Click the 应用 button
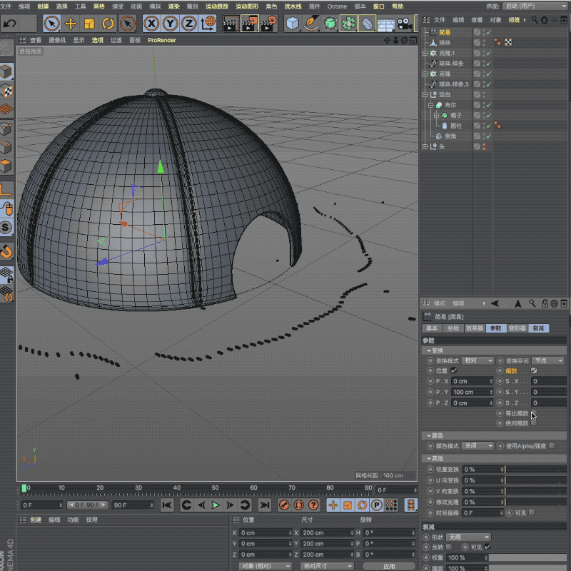 pos(389,566)
